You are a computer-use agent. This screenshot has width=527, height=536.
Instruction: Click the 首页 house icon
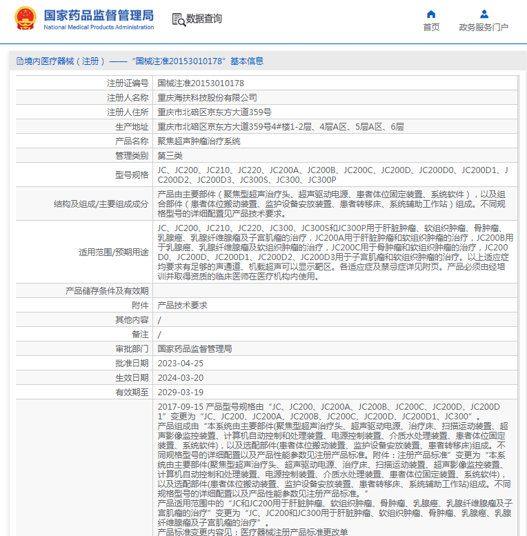coord(431,14)
